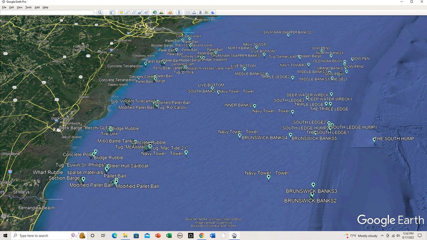
Task: Open the Tools menu
Action: [28, 7]
